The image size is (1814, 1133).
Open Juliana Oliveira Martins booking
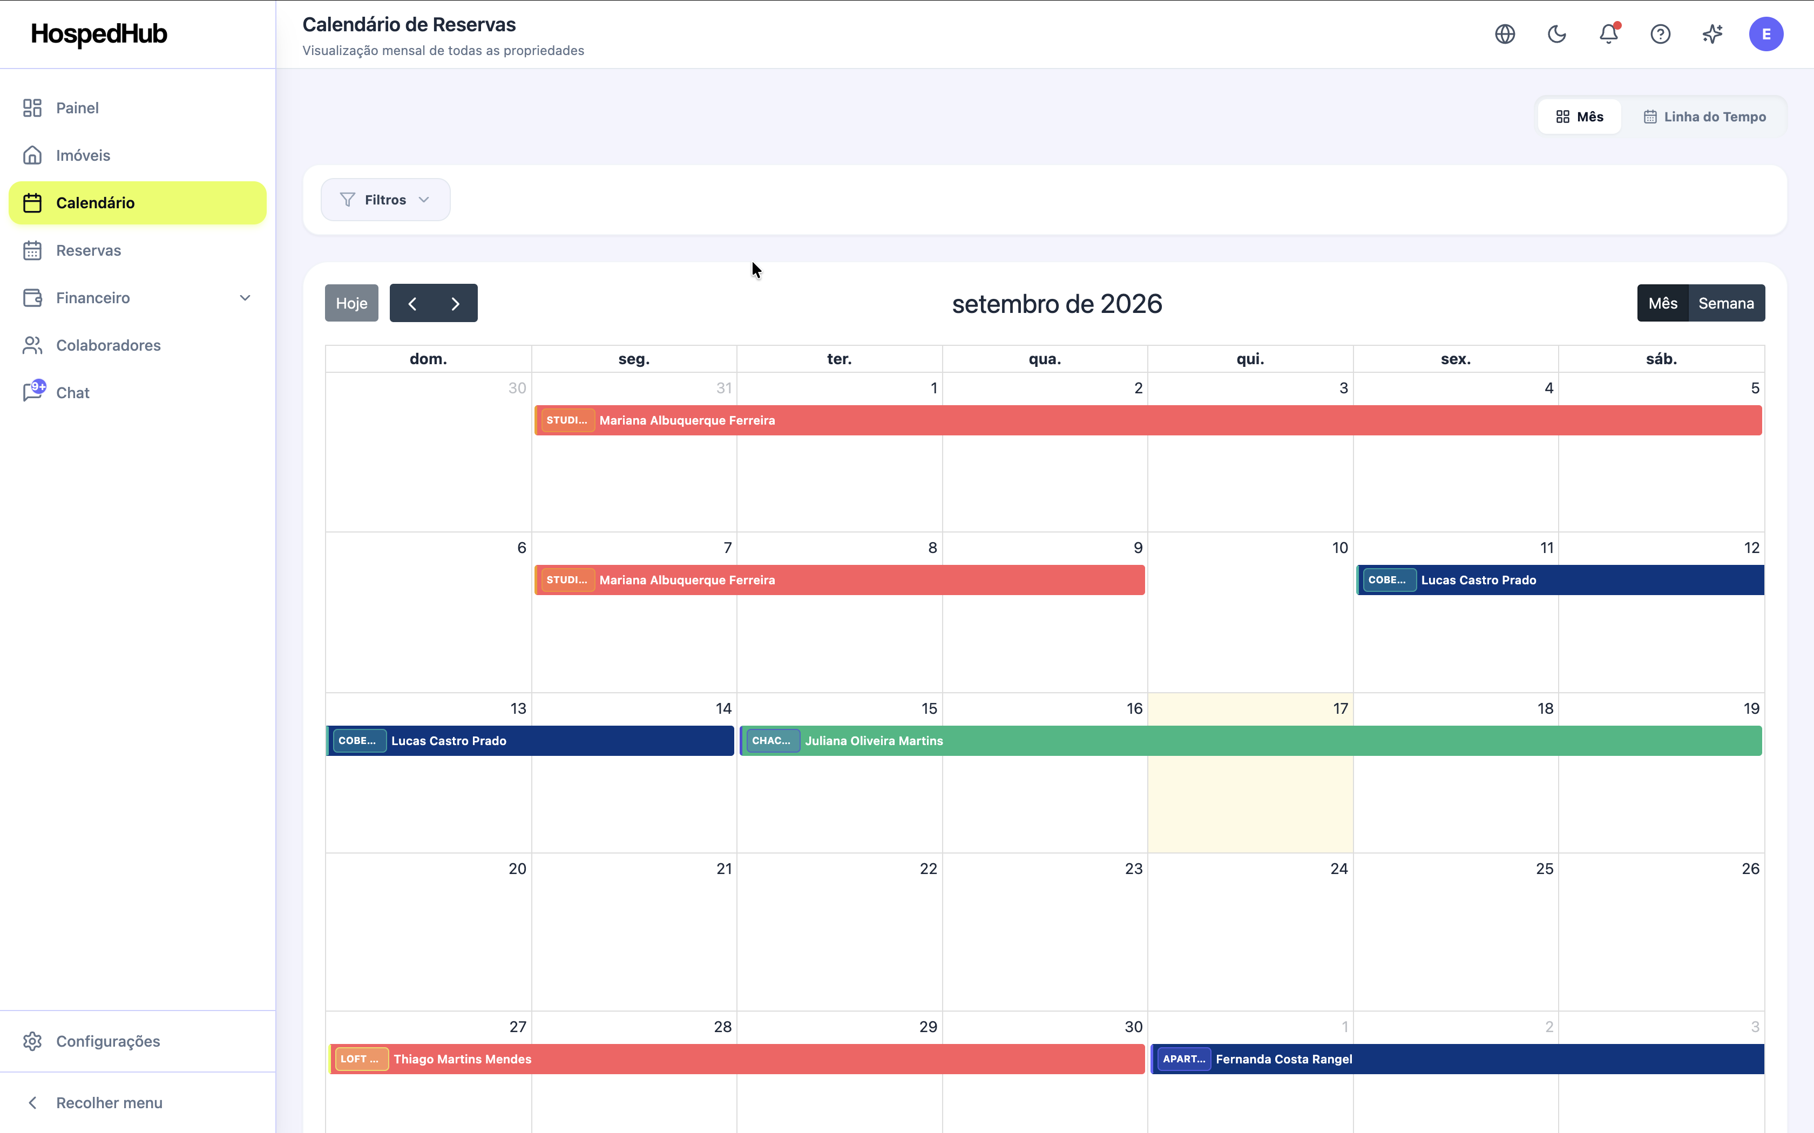1251,740
